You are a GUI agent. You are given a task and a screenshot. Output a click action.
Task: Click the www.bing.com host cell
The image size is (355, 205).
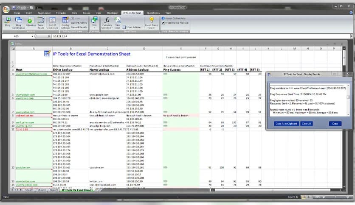tap(34, 126)
